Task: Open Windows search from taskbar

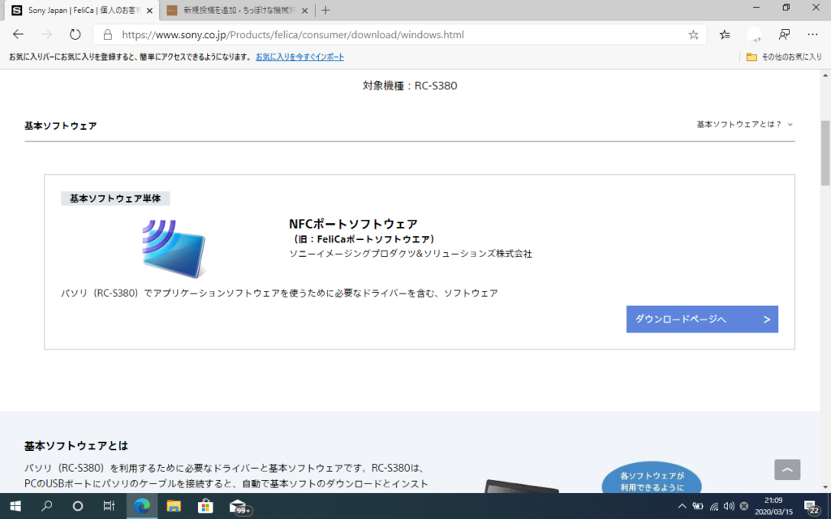Action: tap(46, 506)
